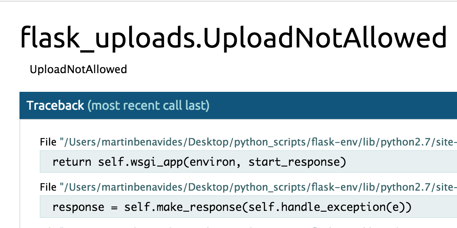Click the word "File" in the second frame

48,188
